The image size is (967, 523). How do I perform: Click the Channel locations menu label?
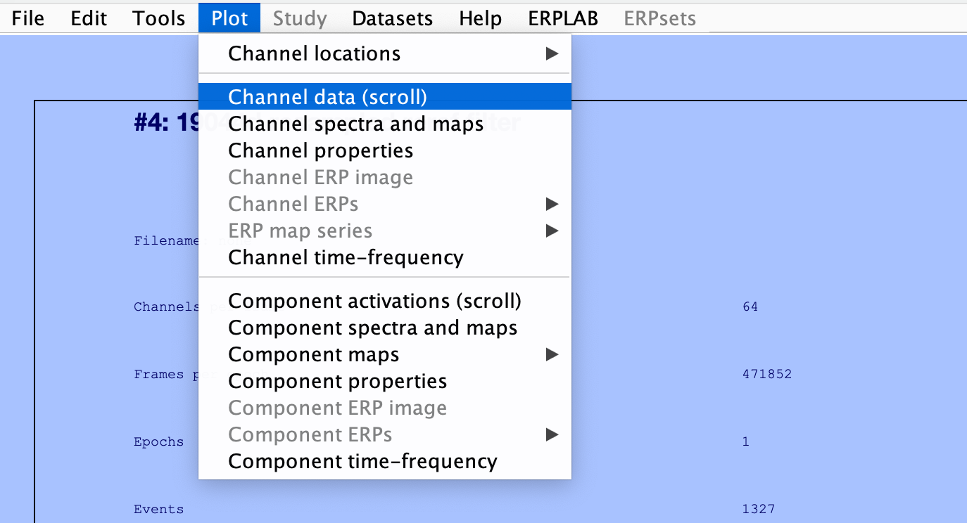tap(315, 53)
